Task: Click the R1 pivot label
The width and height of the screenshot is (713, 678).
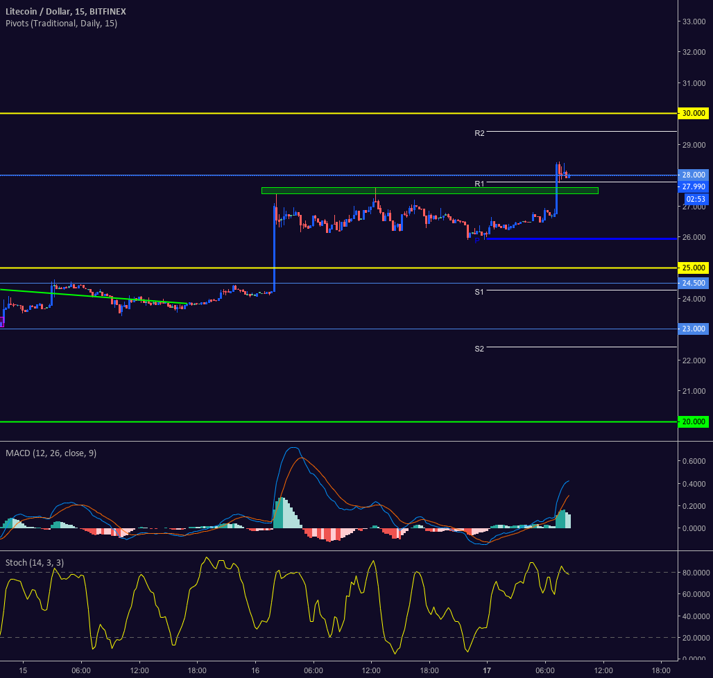Action: [x=479, y=184]
